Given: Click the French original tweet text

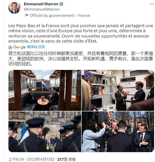Looking at the screenshot, I should coord(81,33).
